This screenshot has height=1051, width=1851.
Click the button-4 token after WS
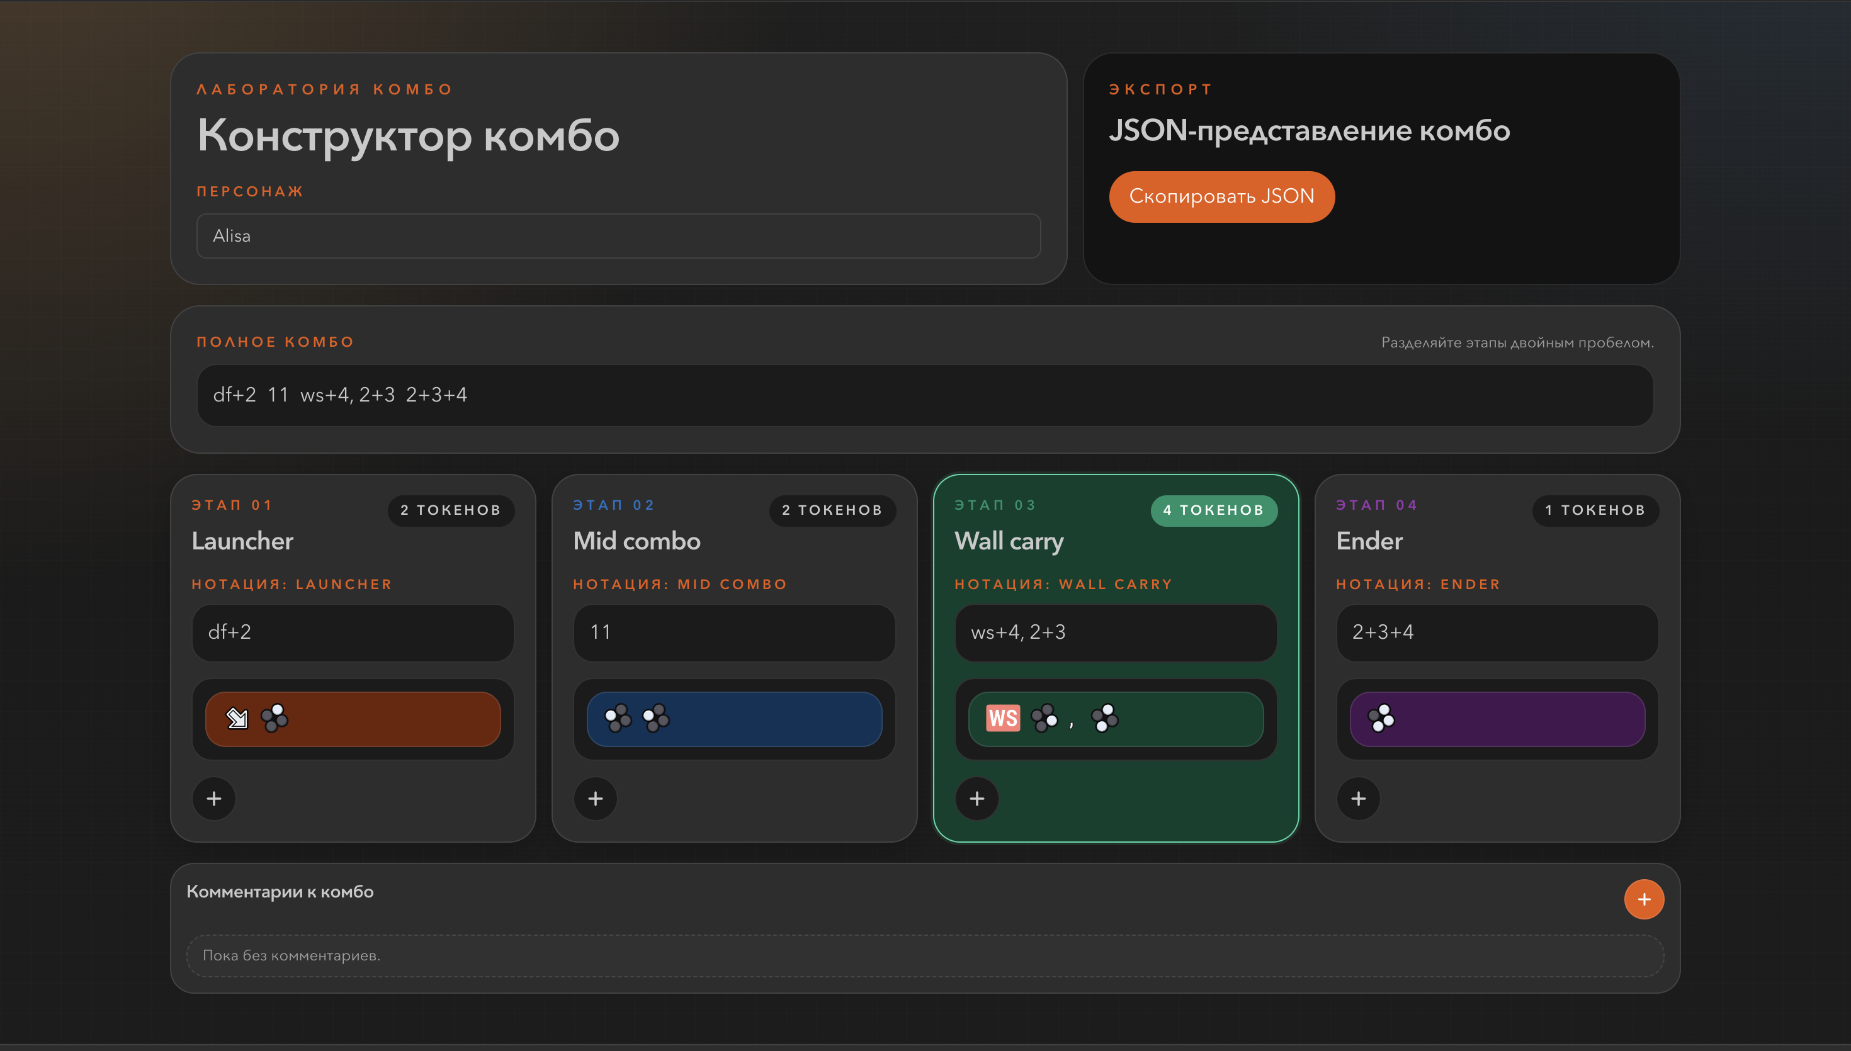[1044, 718]
